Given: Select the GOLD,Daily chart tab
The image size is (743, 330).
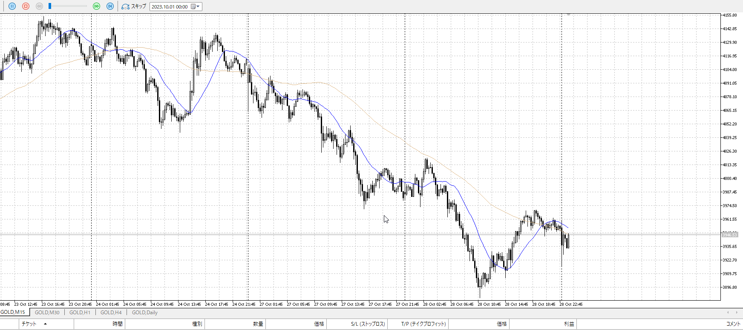Looking at the screenshot, I should [x=144, y=312].
